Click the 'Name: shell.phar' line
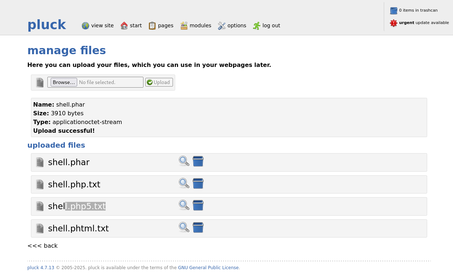 [59, 104]
